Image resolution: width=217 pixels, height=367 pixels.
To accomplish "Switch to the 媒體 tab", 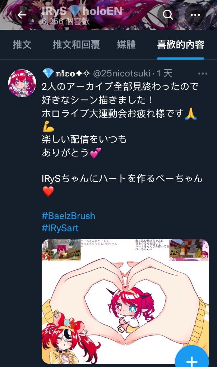I will click(x=126, y=44).
